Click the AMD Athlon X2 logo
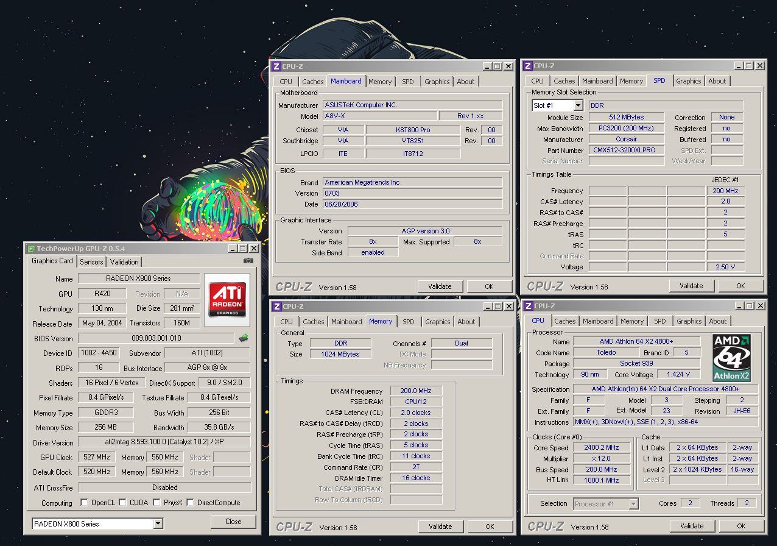The height and width of the screenshot is (546, 777). (x=731, y=357)
